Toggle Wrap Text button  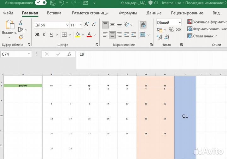point(143,25)
